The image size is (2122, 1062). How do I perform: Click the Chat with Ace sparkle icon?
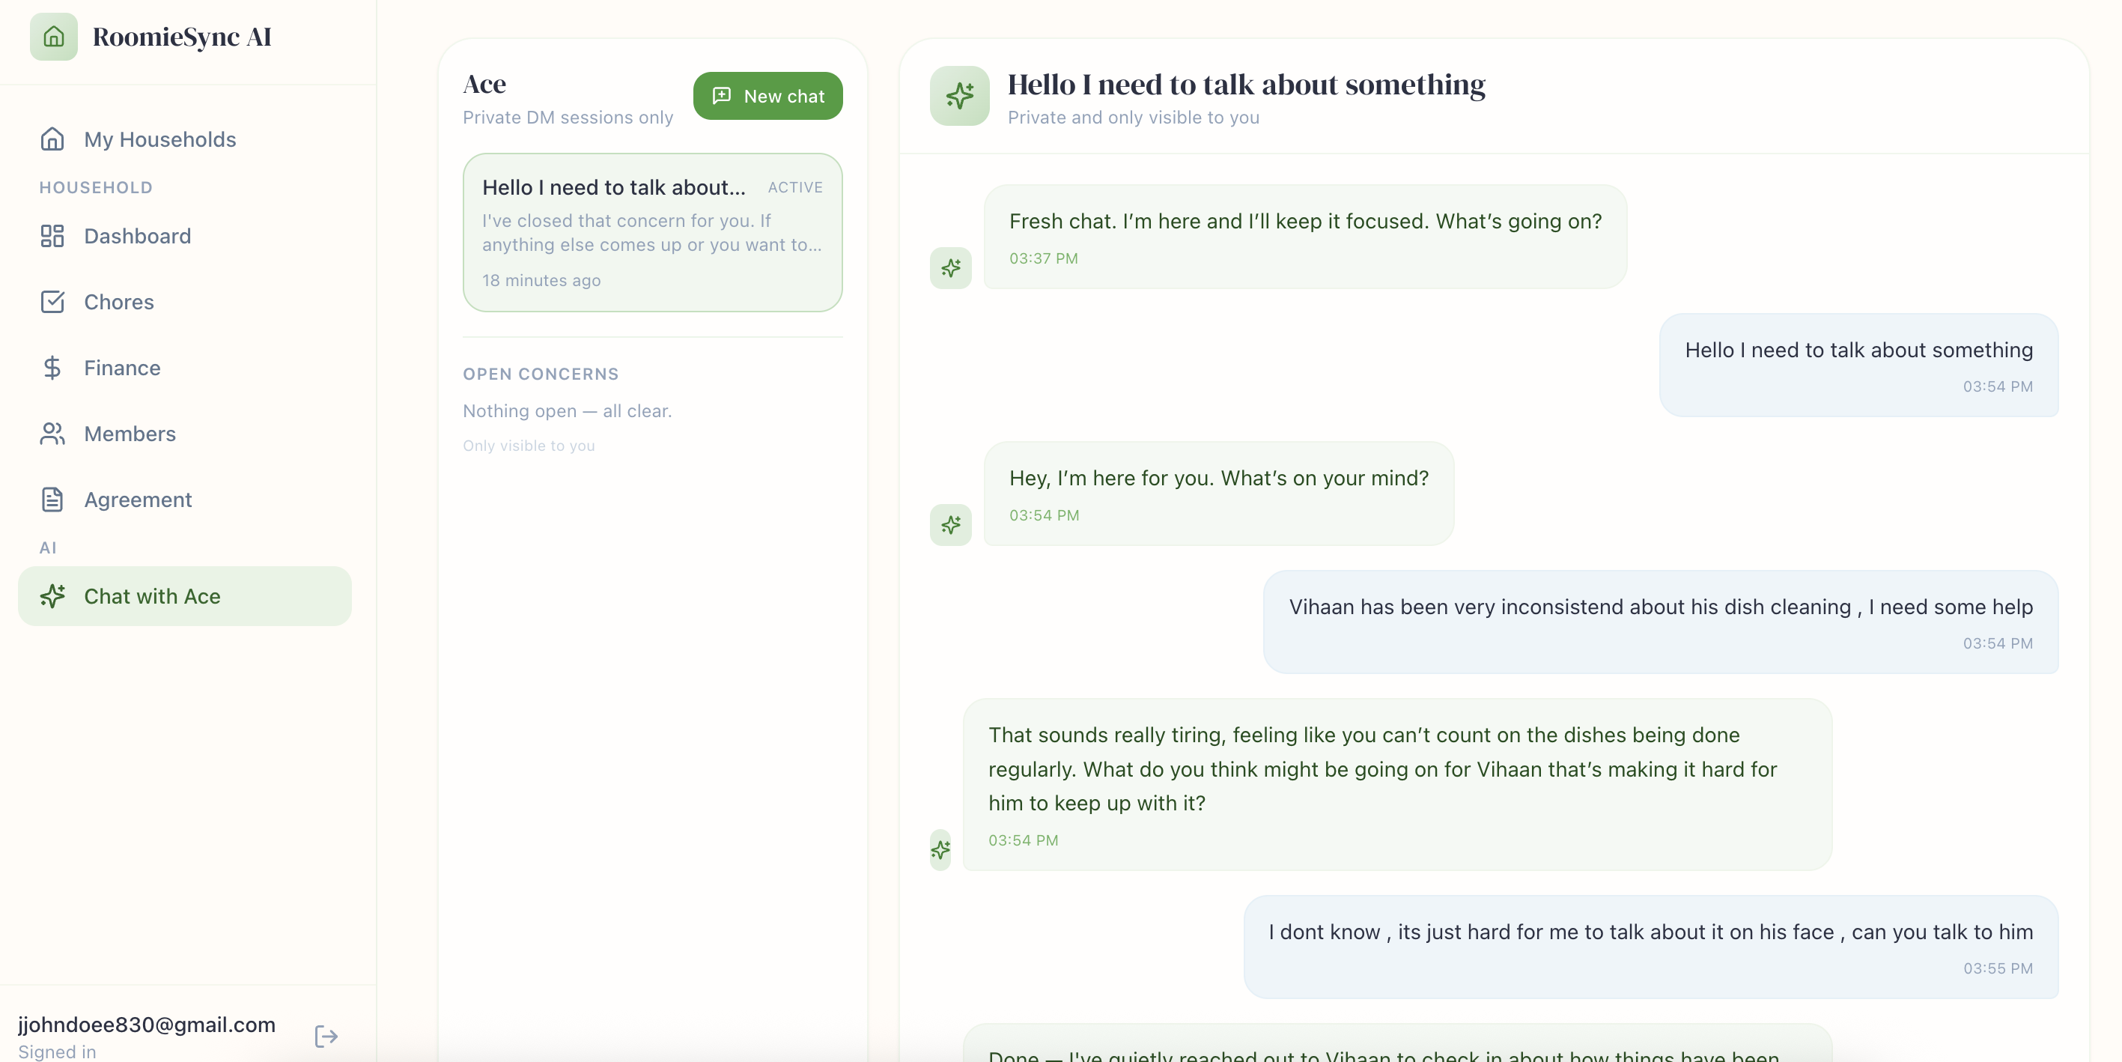(x=52, y=596)
